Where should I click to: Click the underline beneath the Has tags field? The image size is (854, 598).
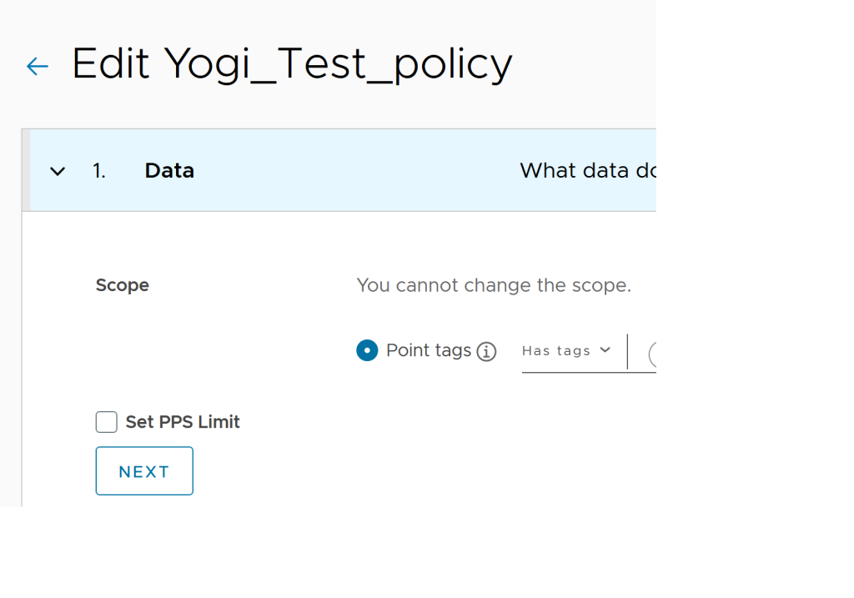click(584, 372)
